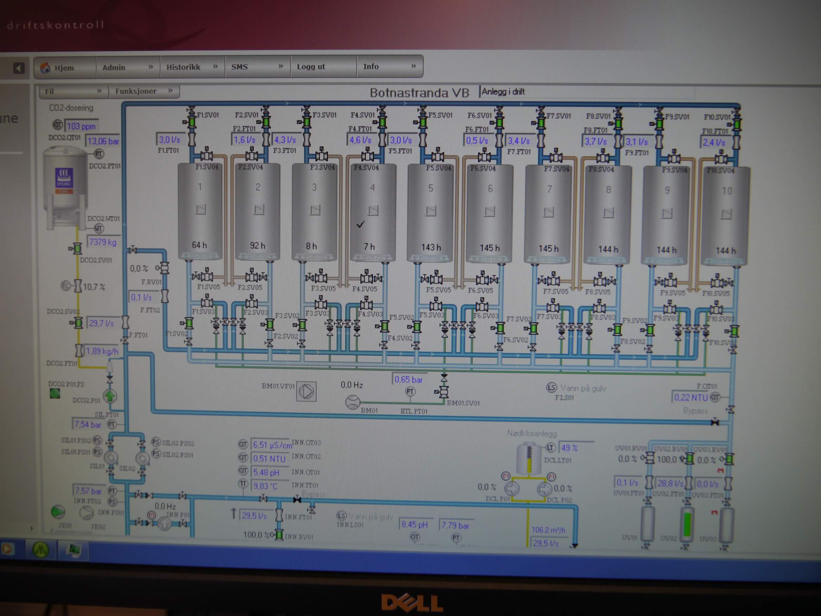The height and width of the screenshot is (616, 821).
Task: Click the 13,06 bar pressure field
Action: tap(103, 141)
